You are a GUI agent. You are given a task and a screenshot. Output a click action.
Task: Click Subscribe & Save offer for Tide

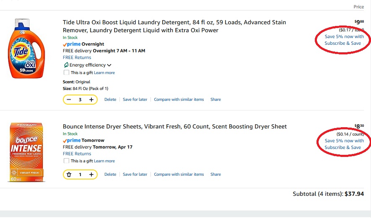[344, 40]
